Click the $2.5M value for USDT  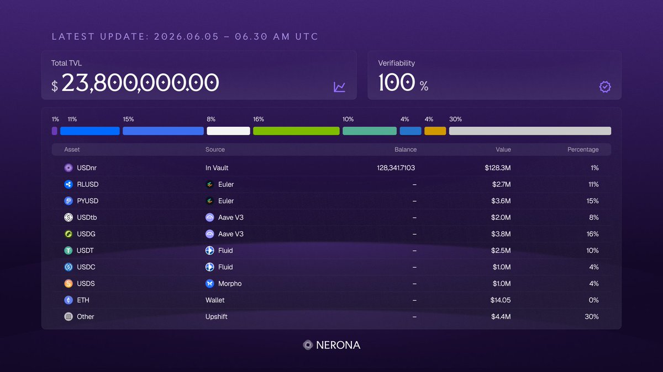(x=501, y=250)
